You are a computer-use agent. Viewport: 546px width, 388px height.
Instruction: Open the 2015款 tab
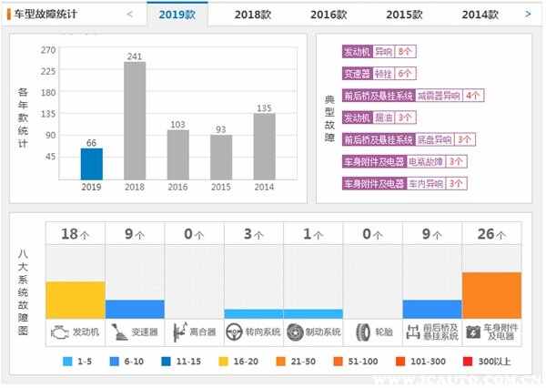point(404,15)
